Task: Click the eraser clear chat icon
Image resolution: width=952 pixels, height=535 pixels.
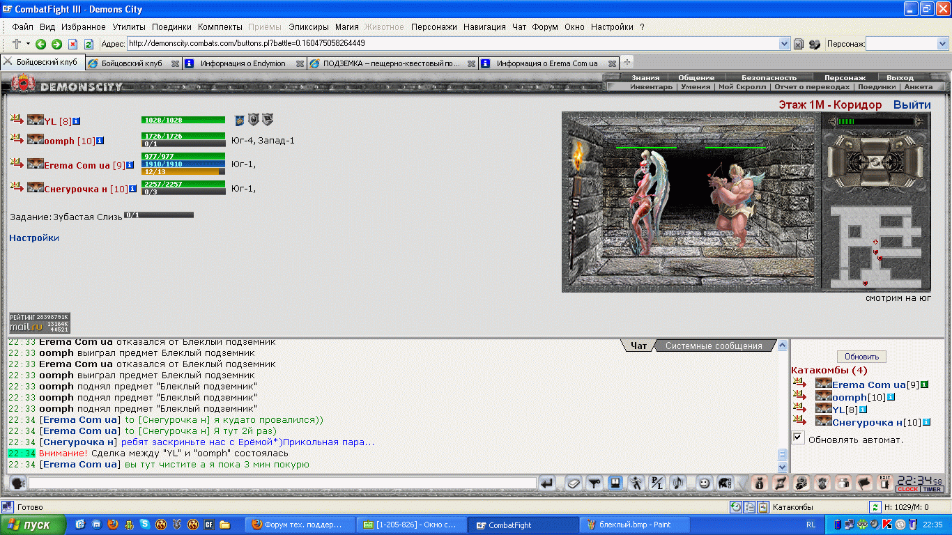Action: click(574, 483)
